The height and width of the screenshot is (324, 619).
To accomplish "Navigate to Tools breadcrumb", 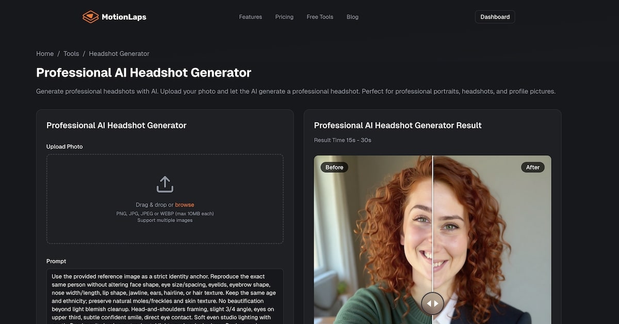I will tap(71, 53).
